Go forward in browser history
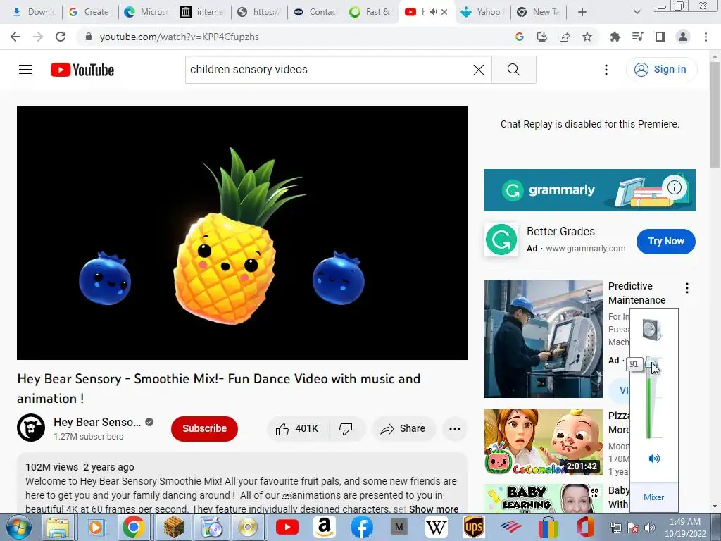 38,37
